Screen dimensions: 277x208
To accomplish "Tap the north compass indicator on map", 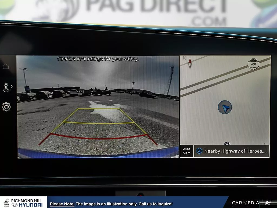I will (190, 63).
